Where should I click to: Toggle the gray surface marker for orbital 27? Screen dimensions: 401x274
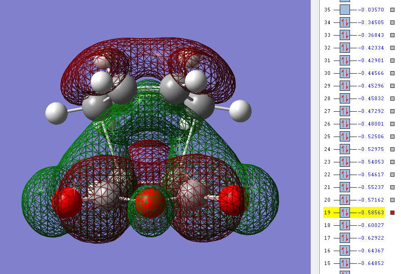click(x=392, y=111)
